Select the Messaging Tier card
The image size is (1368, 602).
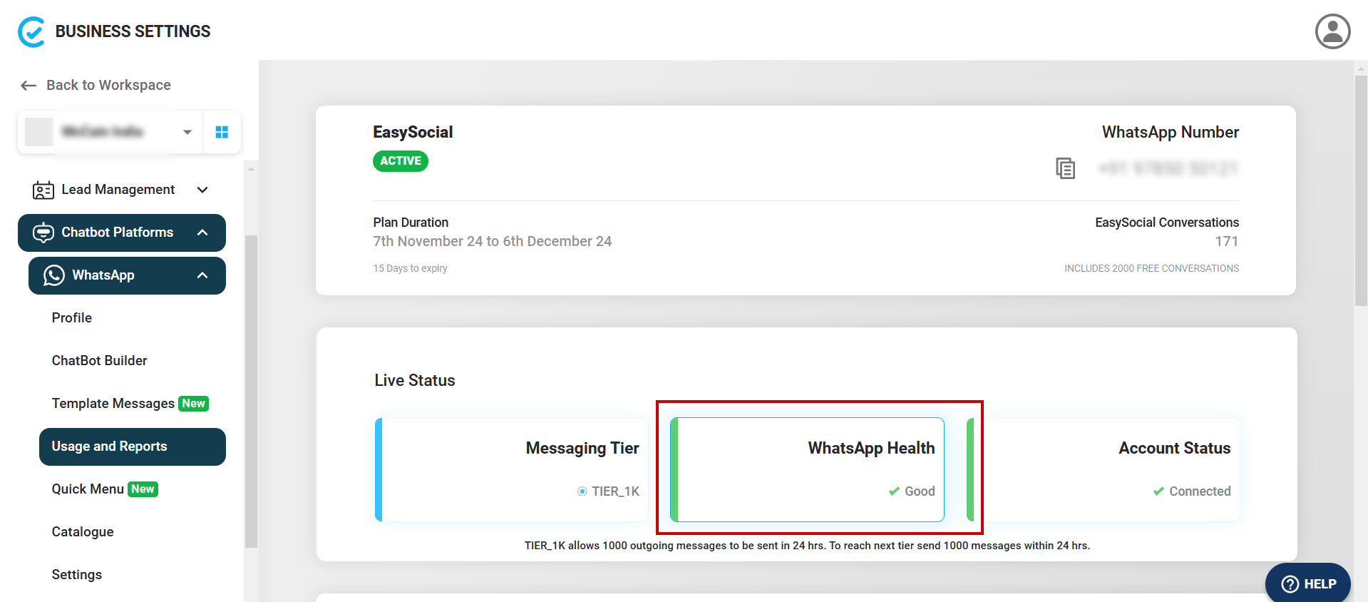coord(511,469)
